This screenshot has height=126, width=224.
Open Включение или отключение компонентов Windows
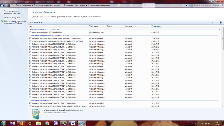coord(15,22)
